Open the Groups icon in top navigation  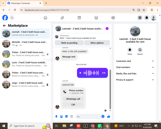[x=113, y=18]
